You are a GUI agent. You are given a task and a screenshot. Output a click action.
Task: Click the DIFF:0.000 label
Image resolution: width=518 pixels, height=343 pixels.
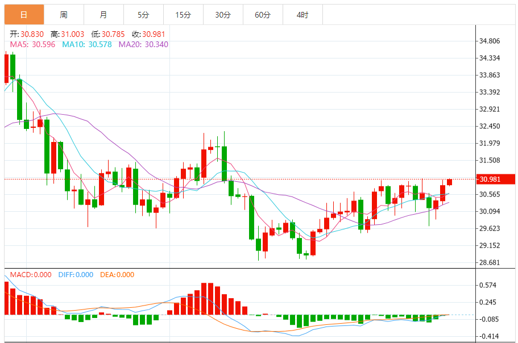pos(76,275)
